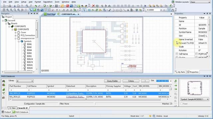Open the Window Layouts Classic dropdown
The image size is (213, 119).
[200, 2]
